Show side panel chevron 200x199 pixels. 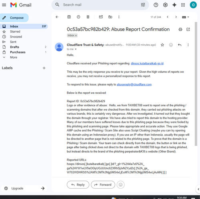coord(198,189)
